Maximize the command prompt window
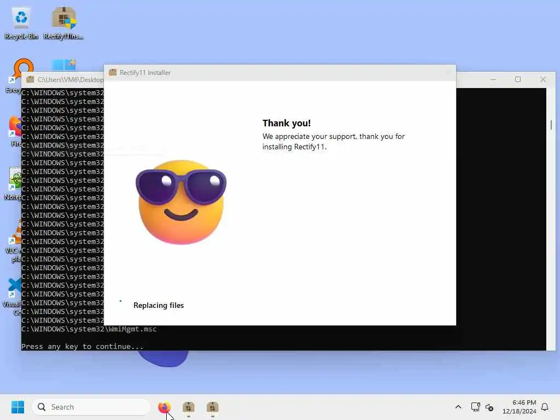The width and height of the screenshot is (560, 420). click(x=518, y=79)
